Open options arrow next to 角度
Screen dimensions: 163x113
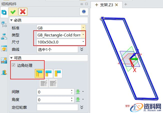[83, 99]
